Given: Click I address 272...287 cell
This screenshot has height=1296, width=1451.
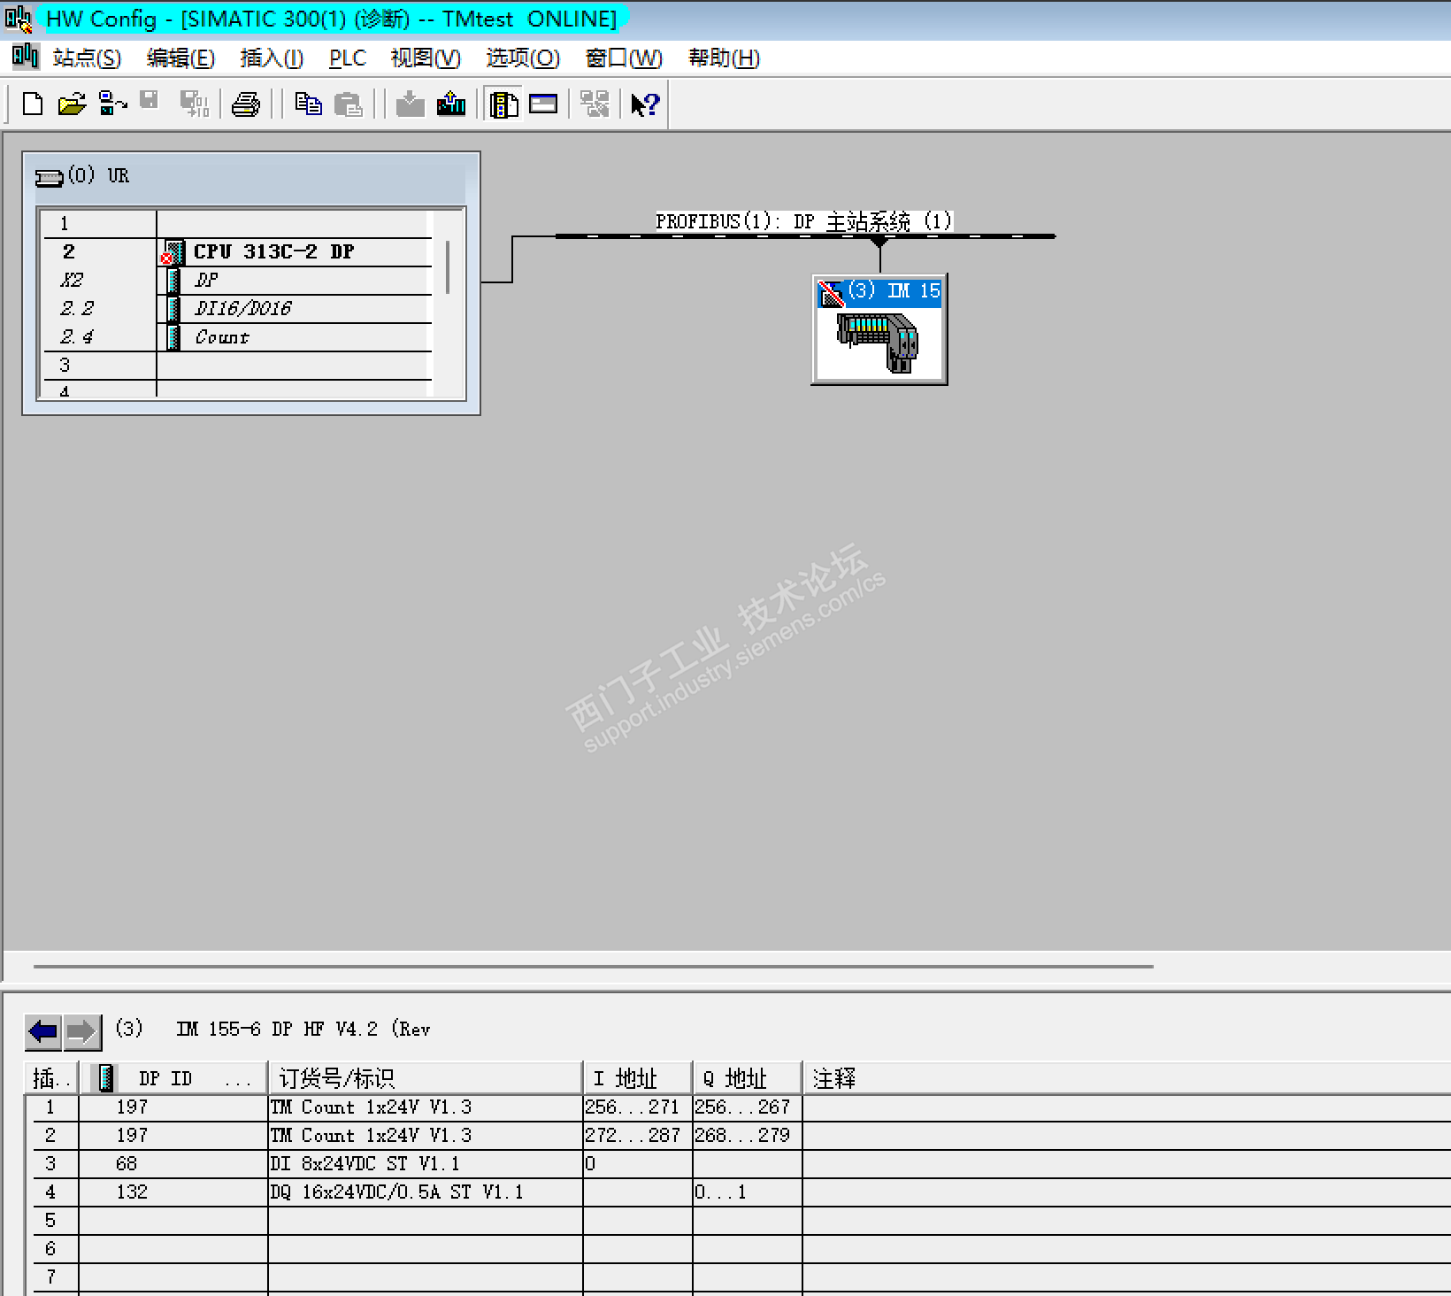Looking at the screenshot, I should [638, 1136].
